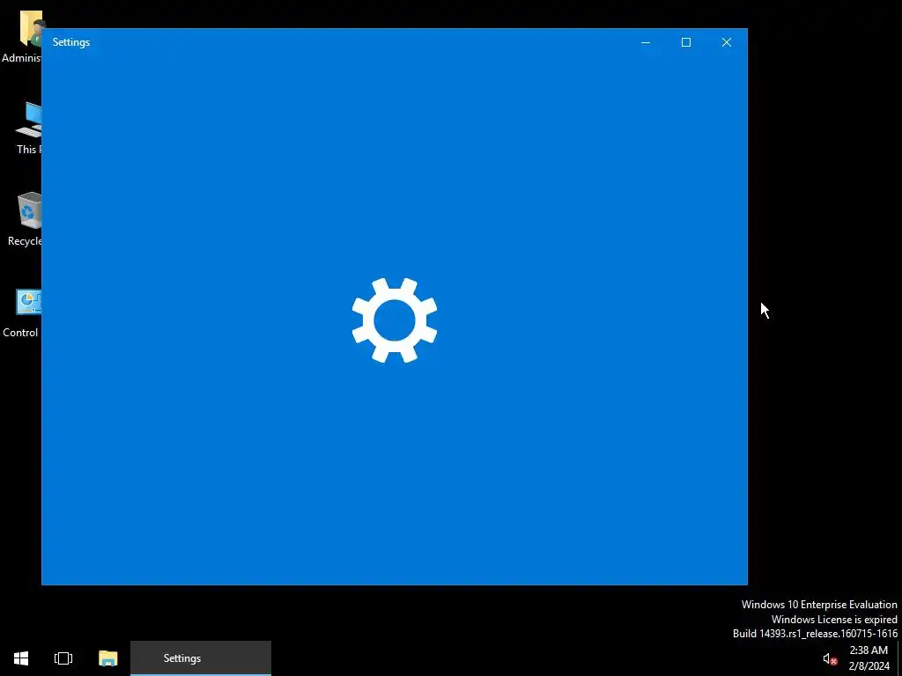Select the Control Panel desktop icon
The image size is (902, 676).
(22, 312)
